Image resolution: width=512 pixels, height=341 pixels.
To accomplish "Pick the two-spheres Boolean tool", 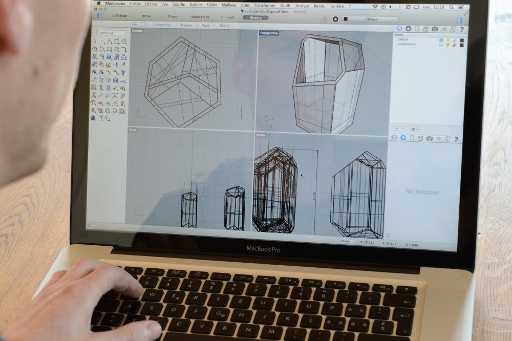I will [116, 57].
